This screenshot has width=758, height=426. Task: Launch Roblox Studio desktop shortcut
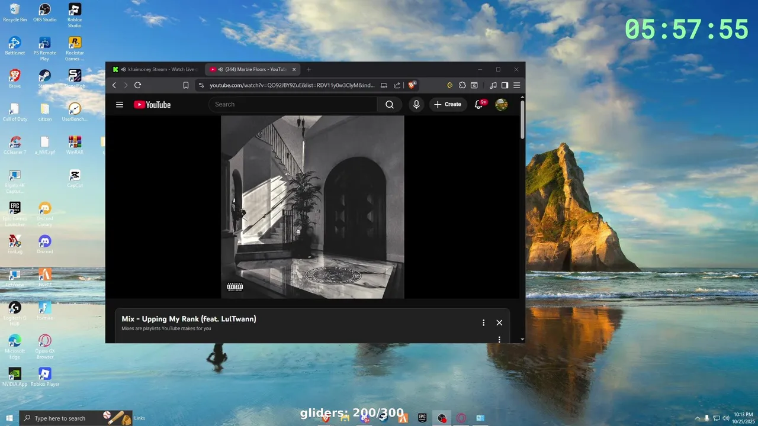(x=75, y=15)
